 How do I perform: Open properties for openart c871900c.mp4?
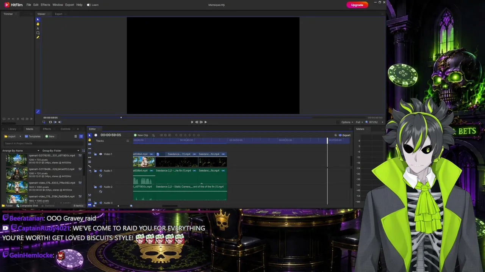tap(80, 156)
